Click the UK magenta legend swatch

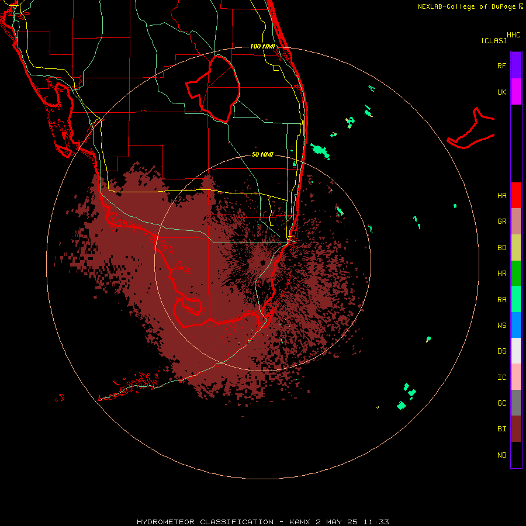point(516,91)
